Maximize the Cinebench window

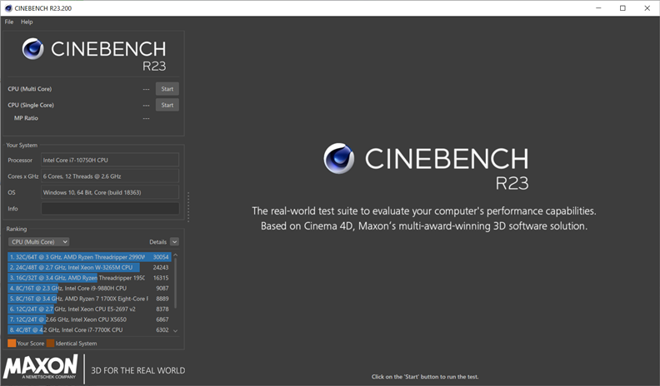pos(622,8)
